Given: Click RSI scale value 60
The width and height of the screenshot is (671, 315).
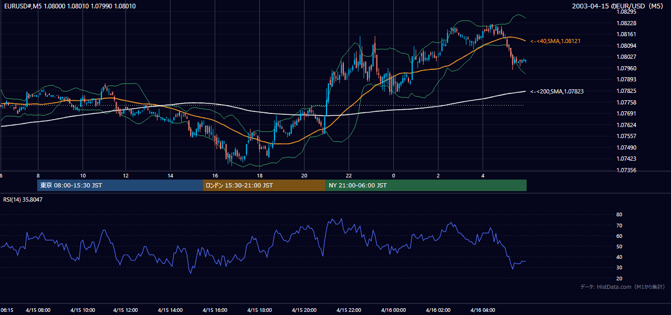Looking at the screenshot, I should pos(619,236).
